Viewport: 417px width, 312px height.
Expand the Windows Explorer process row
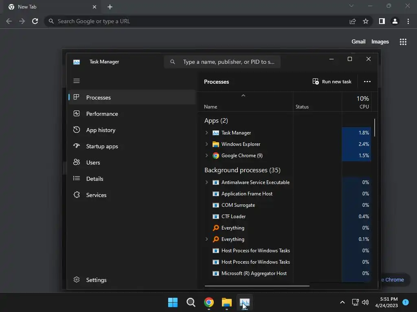coord(206,144)
